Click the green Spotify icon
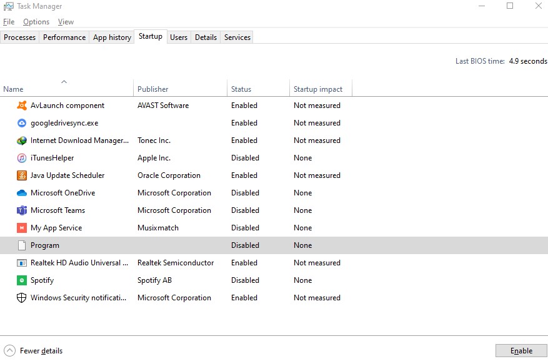548x364 pixels. point(22,280)
